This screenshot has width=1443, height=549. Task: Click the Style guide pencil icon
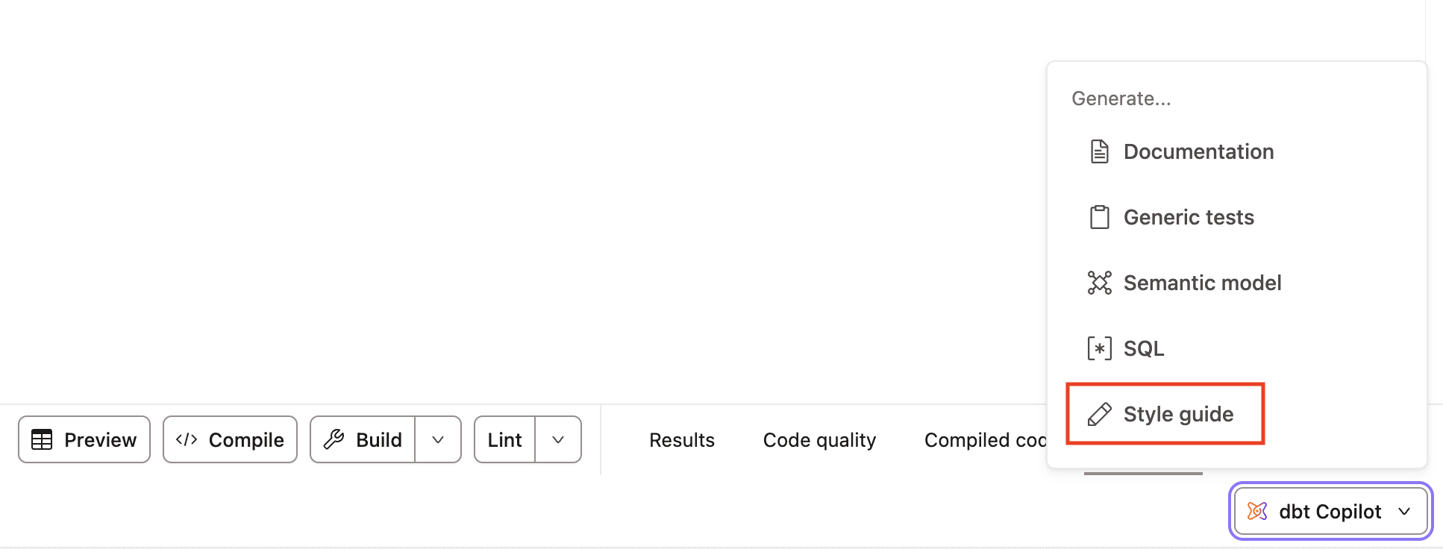(x=1098, y=413)
